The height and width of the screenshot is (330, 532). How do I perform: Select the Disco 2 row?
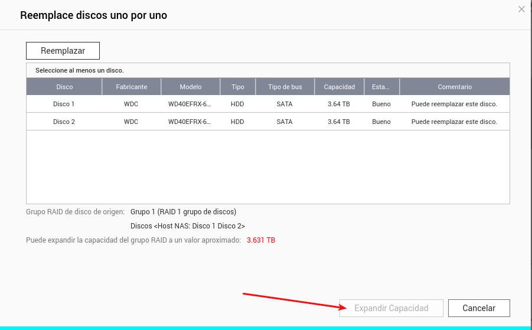pyautogui.click(x=64, y=122)
